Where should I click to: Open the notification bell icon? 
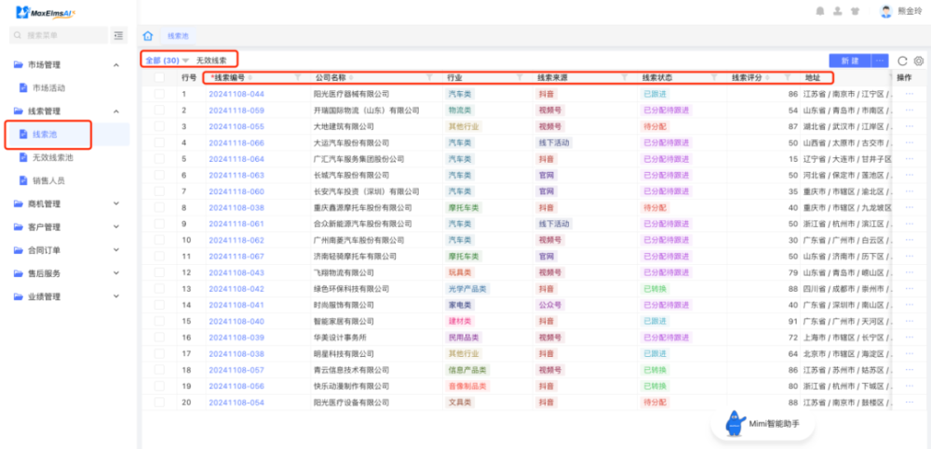pyautogui.click(x=820, y=10)
